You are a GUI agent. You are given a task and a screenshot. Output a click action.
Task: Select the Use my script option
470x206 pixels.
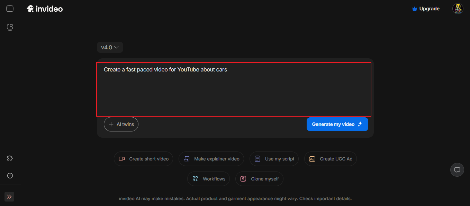tap(274, 159)
